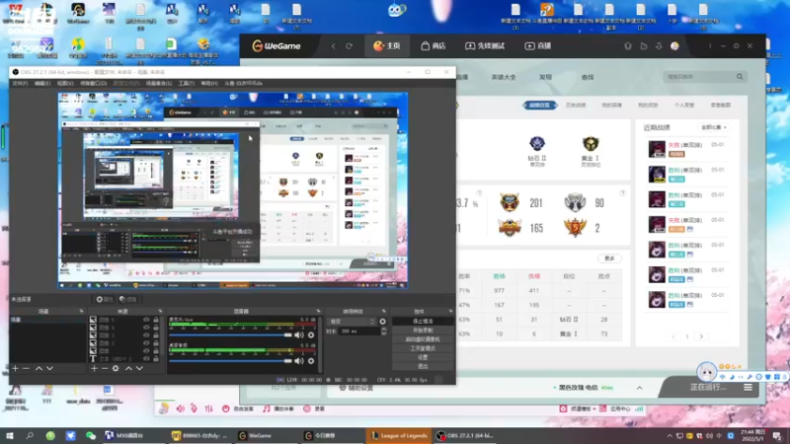The height and width of the screenshot is (444, 790).
Task: Go to next page of recent matches
Action: [701, 336]
